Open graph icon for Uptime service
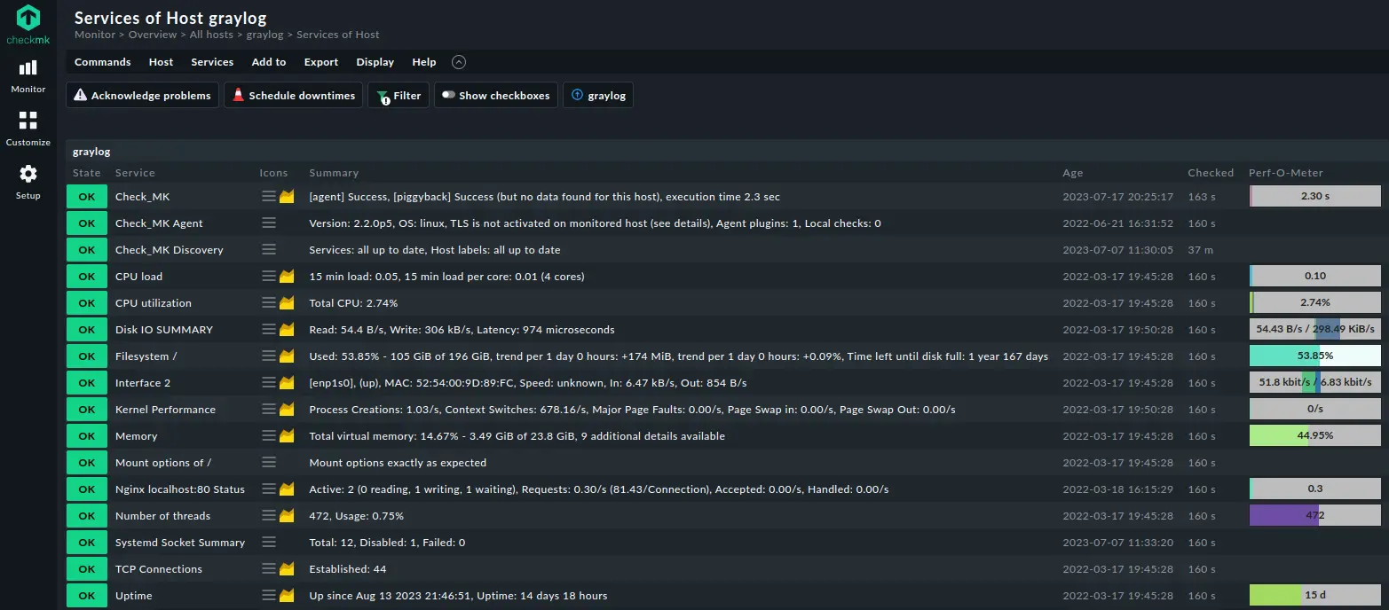 pos(287,596)
